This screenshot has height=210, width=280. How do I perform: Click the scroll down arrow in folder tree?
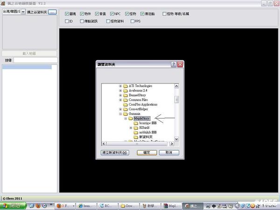[x=176, y=139]
